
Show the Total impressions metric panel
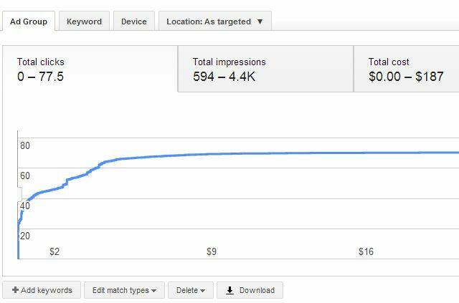265,69
